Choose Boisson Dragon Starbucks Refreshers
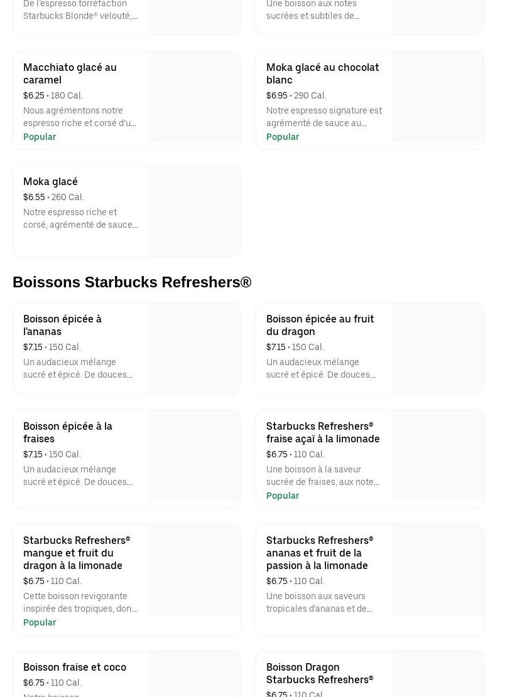The width and height of the screenshot is (505, 697). pos(320,673)
